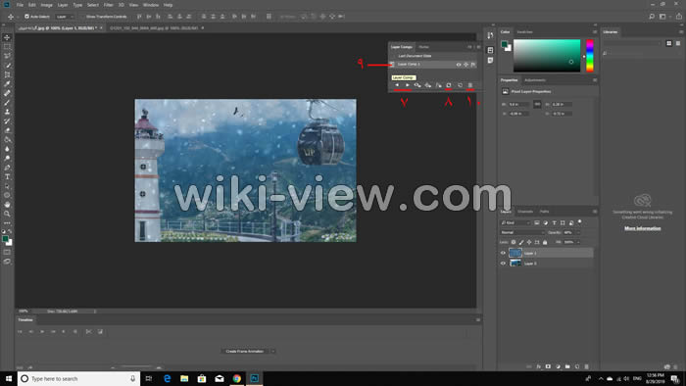Toggle Show Transform Controls checkbox

[x=82, y=17]
